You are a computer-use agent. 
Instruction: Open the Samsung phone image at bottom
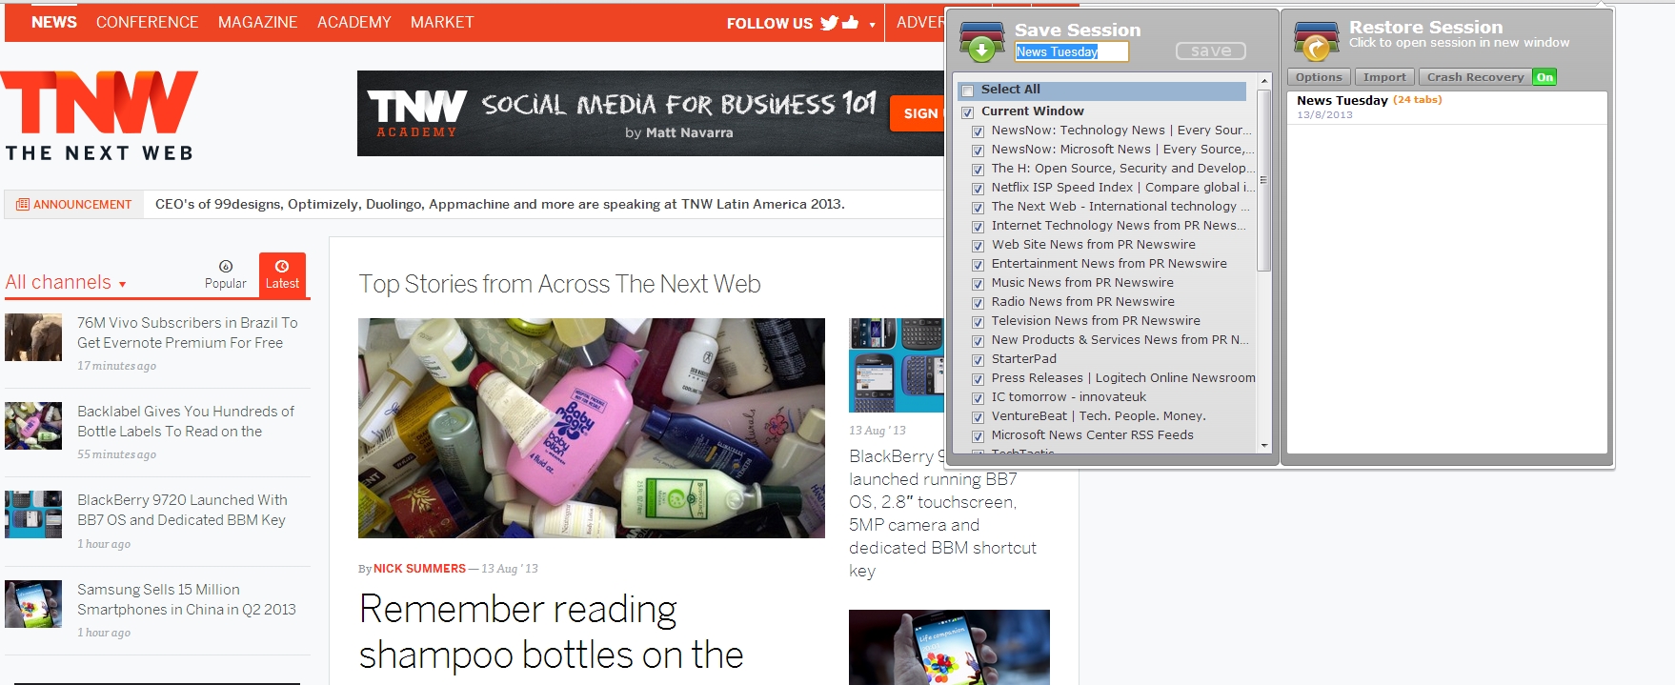tap(949, 647)
